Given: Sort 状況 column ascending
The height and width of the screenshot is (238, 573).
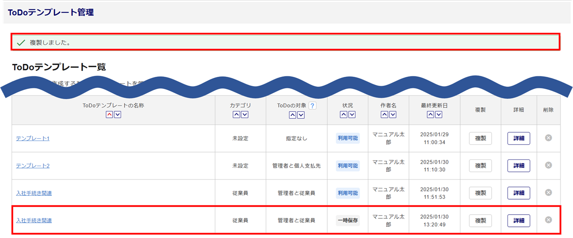Looking at the screenshot, I should coord(343,115).
